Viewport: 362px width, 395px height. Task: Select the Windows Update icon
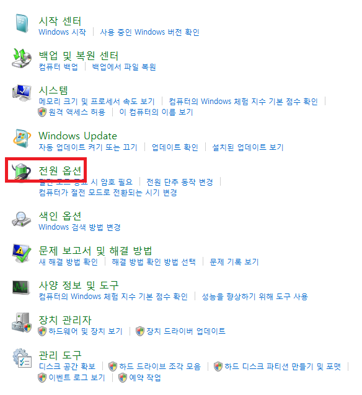pyautogui.click(x=22, y=138)
